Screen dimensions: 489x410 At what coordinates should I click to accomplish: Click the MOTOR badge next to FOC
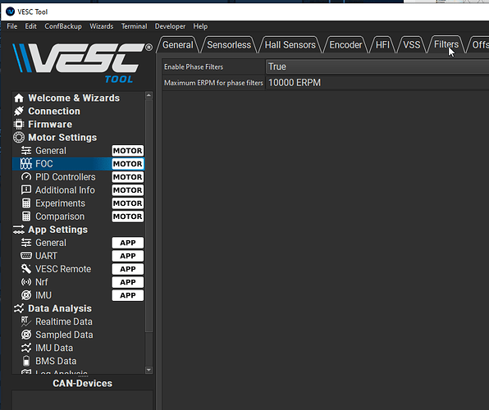pyautogui.click(x=127, y=164)
